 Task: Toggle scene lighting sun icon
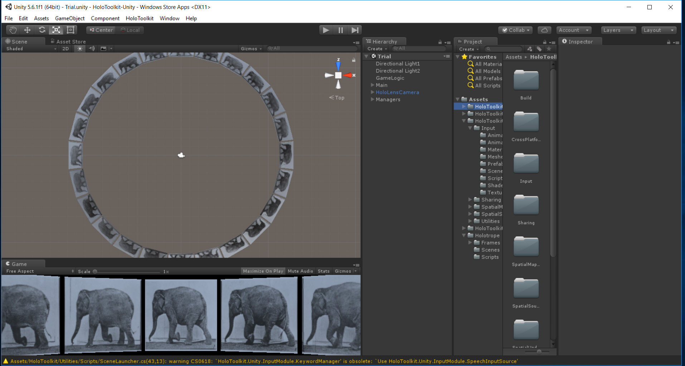pyautogui.click(x=80, y=49)
